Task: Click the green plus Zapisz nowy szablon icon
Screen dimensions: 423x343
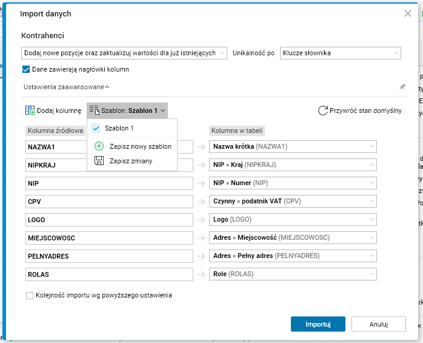Action: (x=99, y=146)
